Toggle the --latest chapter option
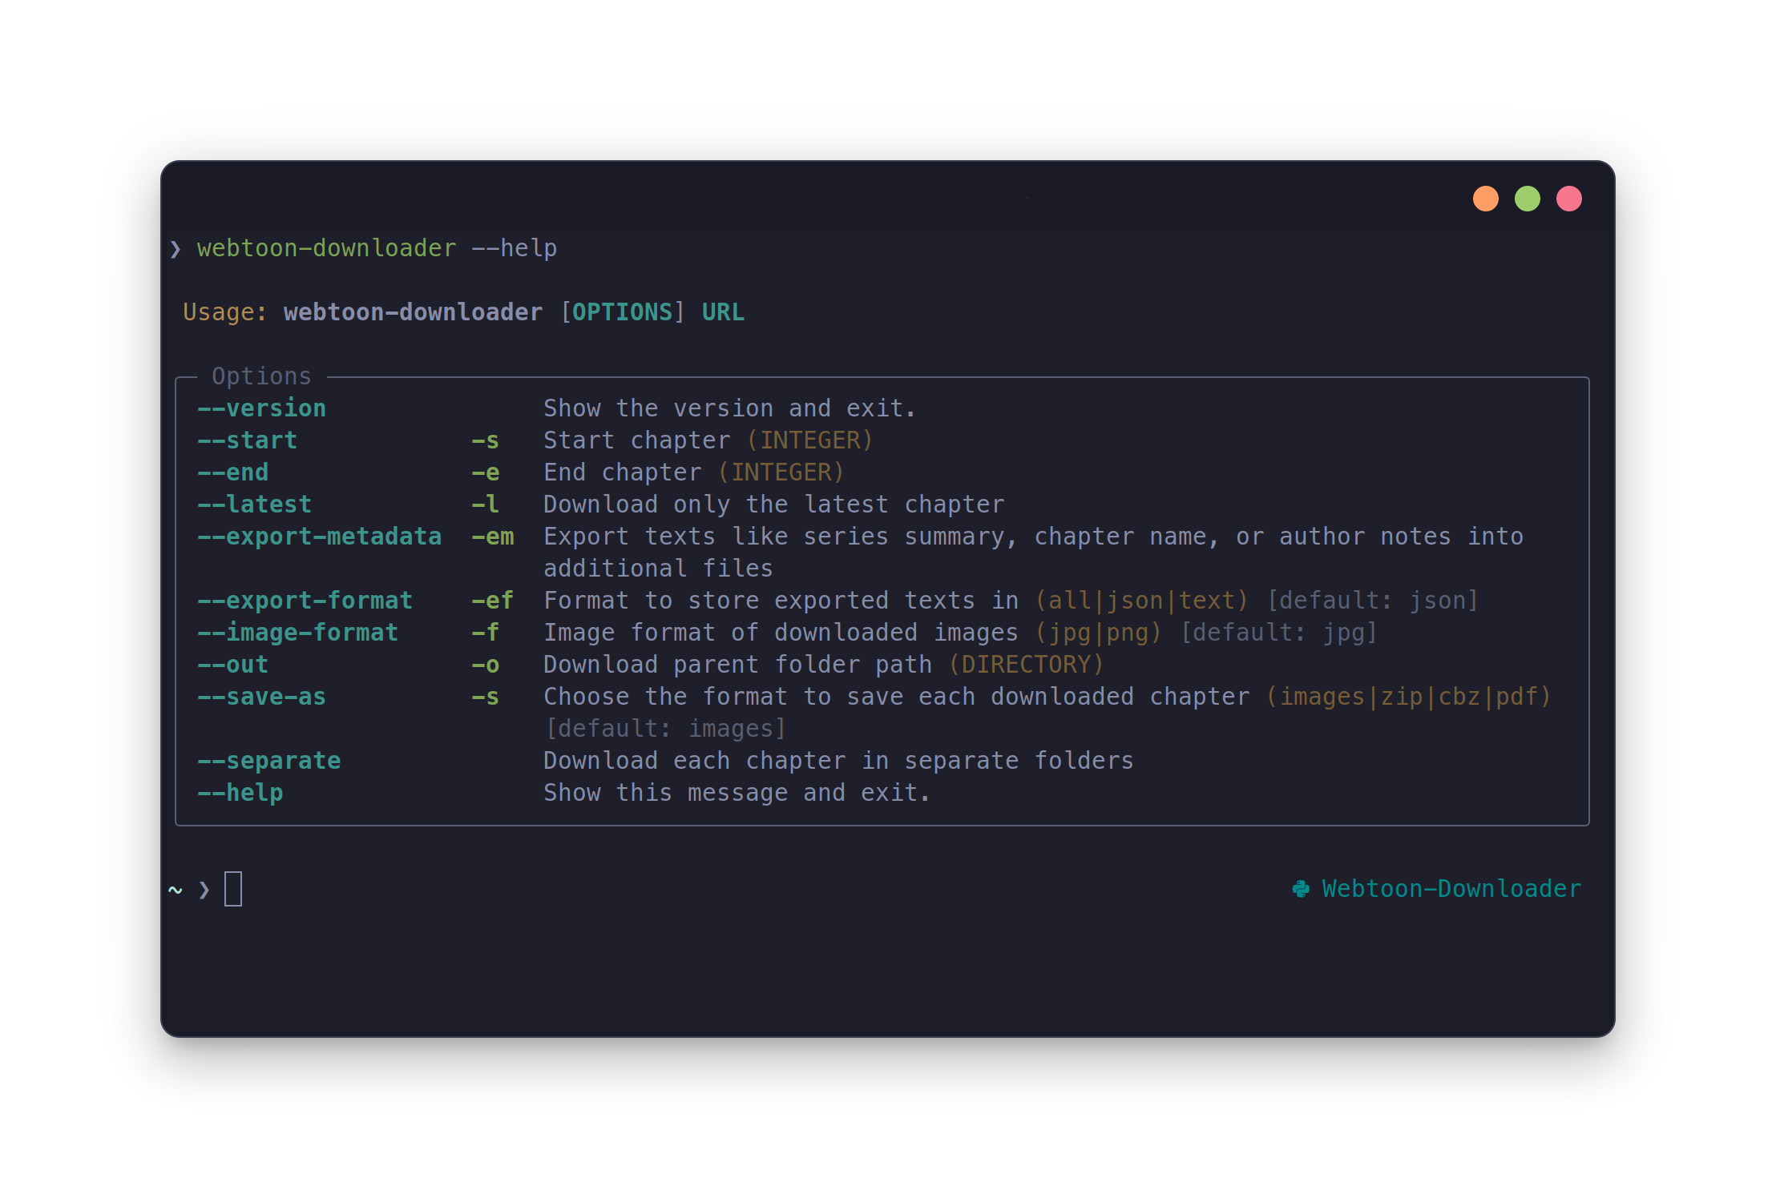1776x1198 pixels. pyautogui.click(x=254, y=504)
